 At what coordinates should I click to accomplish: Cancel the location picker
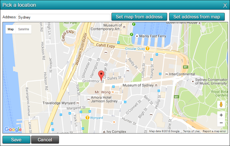click(45, 140)
